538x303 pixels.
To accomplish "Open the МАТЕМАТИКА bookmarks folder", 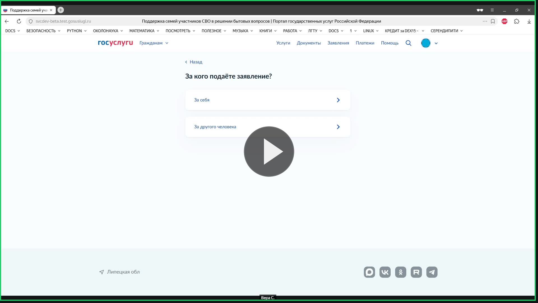I will [144, 31].
